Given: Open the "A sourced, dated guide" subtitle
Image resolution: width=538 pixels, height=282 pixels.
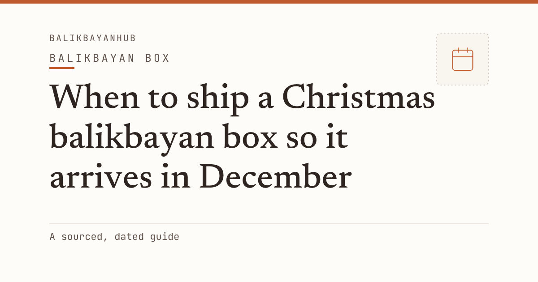Looking at the screenshot, I should click(x=114, y=237).
